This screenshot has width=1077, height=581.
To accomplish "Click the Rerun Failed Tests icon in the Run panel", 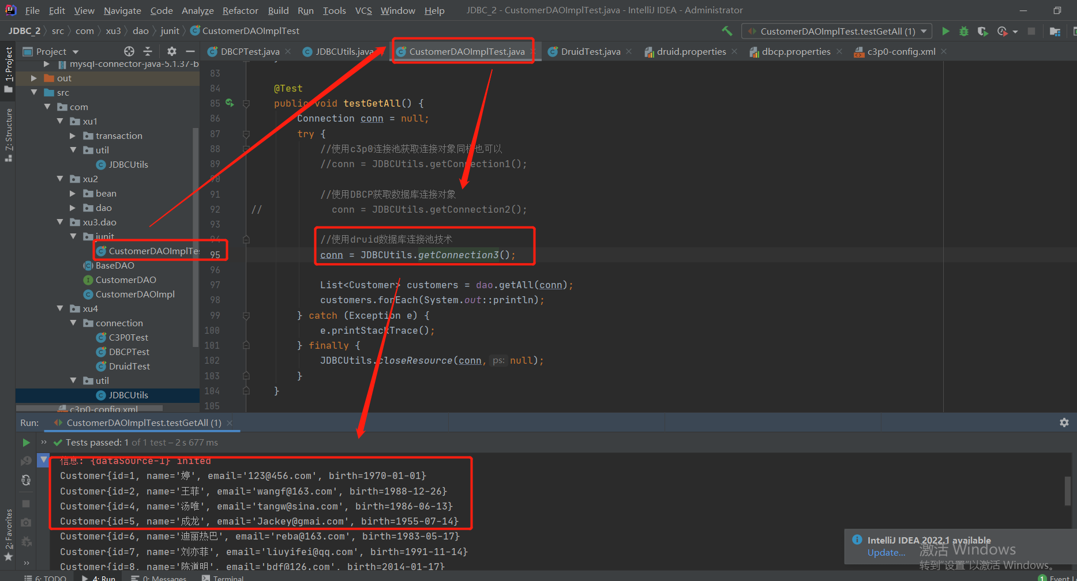I will 26,461.
